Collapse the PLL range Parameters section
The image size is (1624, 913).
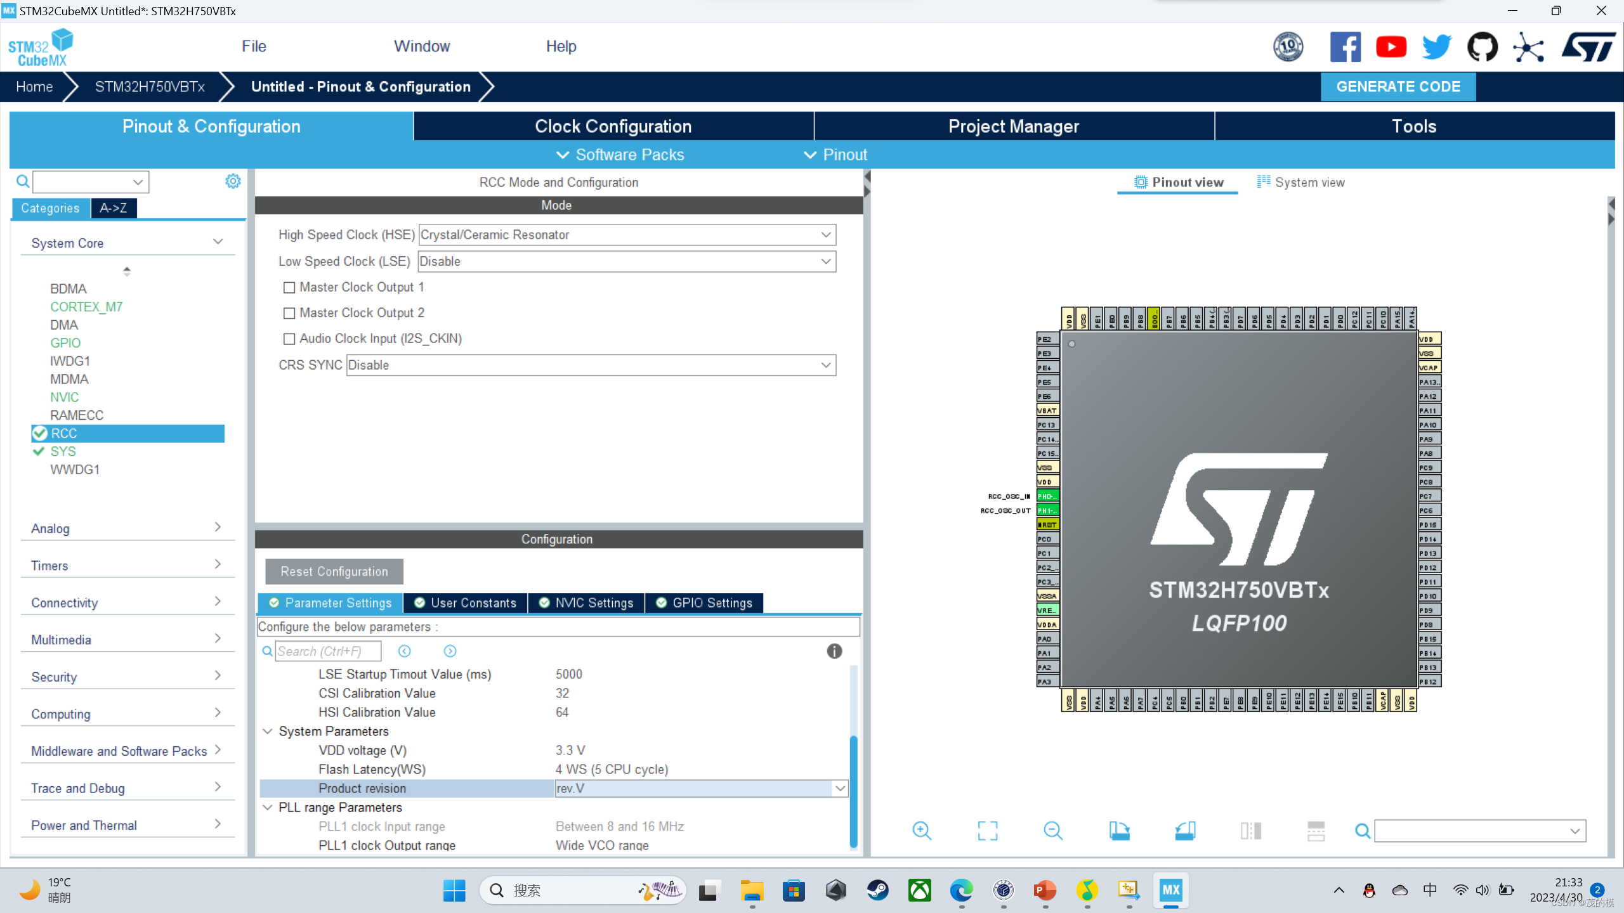click(x=267, y=807)
